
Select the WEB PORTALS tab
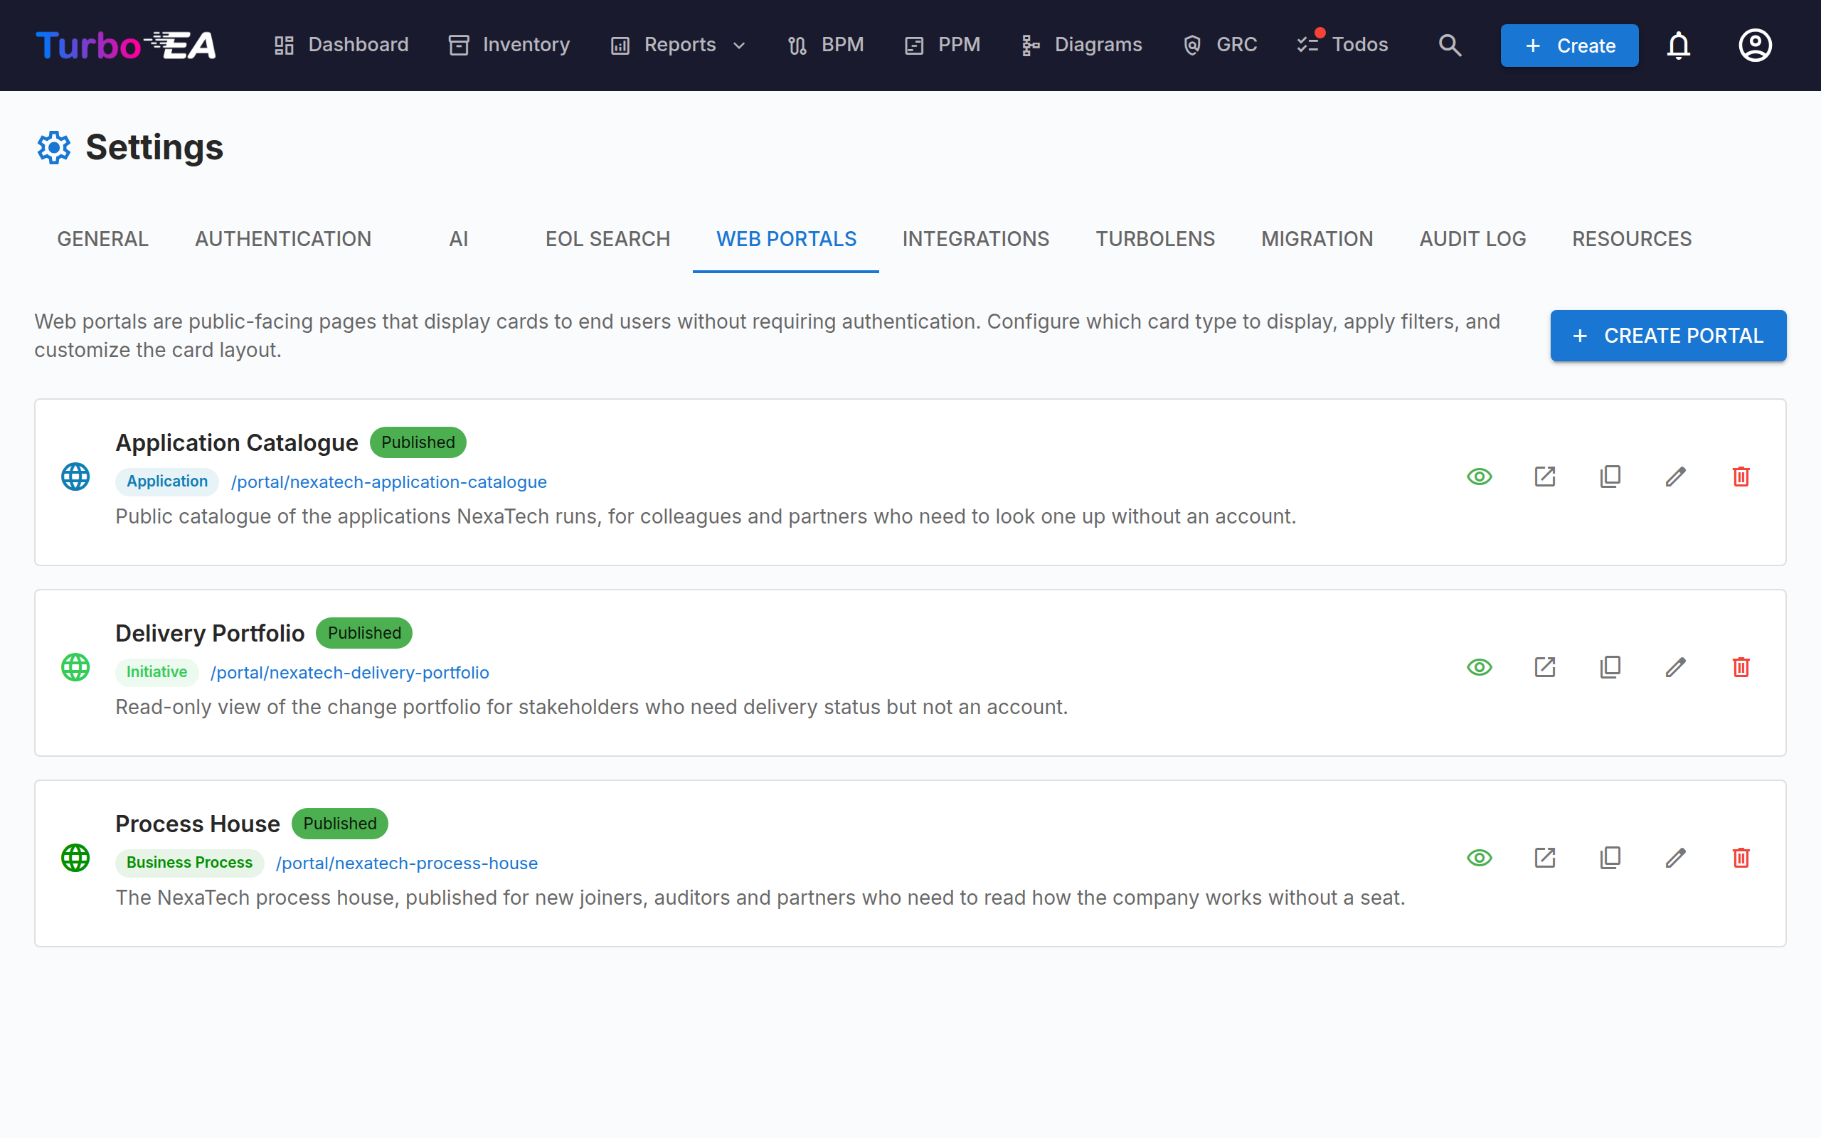(x=785, y=240)
